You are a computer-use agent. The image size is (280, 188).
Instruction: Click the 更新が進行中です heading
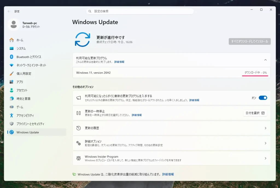[110, 37]
